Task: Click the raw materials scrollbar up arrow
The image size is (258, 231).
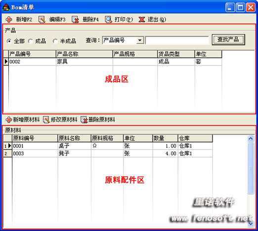Action: 251,139
